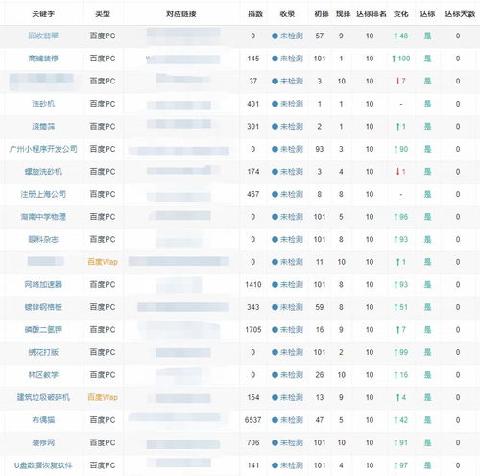480x476 pixels.
Task: Click blue status dot in 广州小程序开发公司 row
Action: [275, 149]
